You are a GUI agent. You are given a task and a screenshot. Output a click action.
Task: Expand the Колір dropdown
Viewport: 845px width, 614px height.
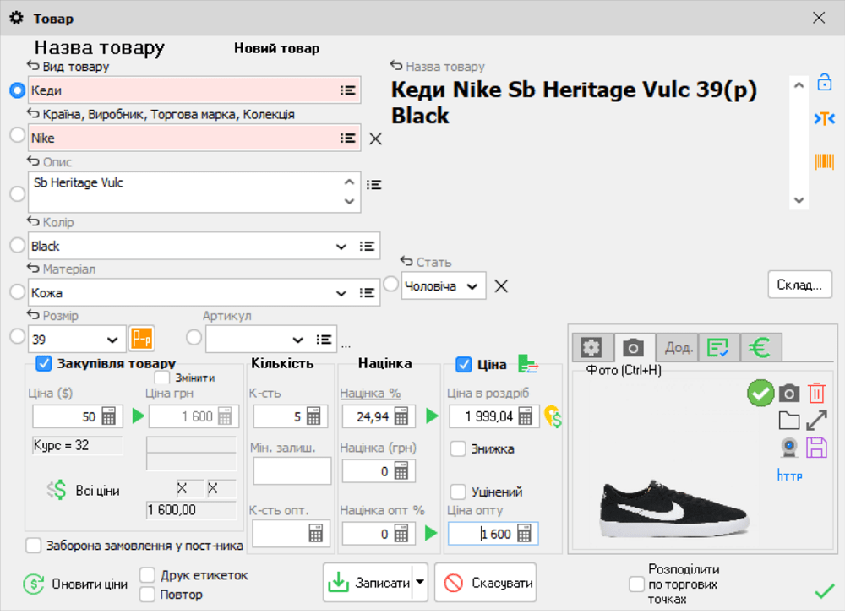(341, 247)
